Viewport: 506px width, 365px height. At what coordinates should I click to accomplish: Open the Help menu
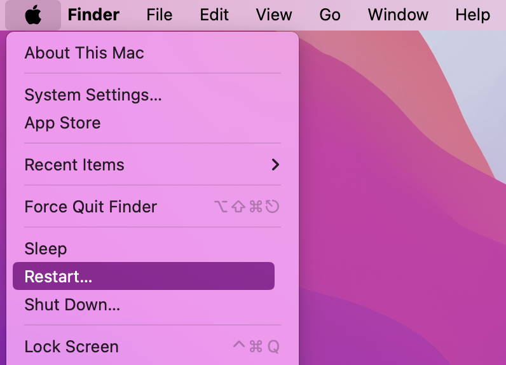(473, 15)
